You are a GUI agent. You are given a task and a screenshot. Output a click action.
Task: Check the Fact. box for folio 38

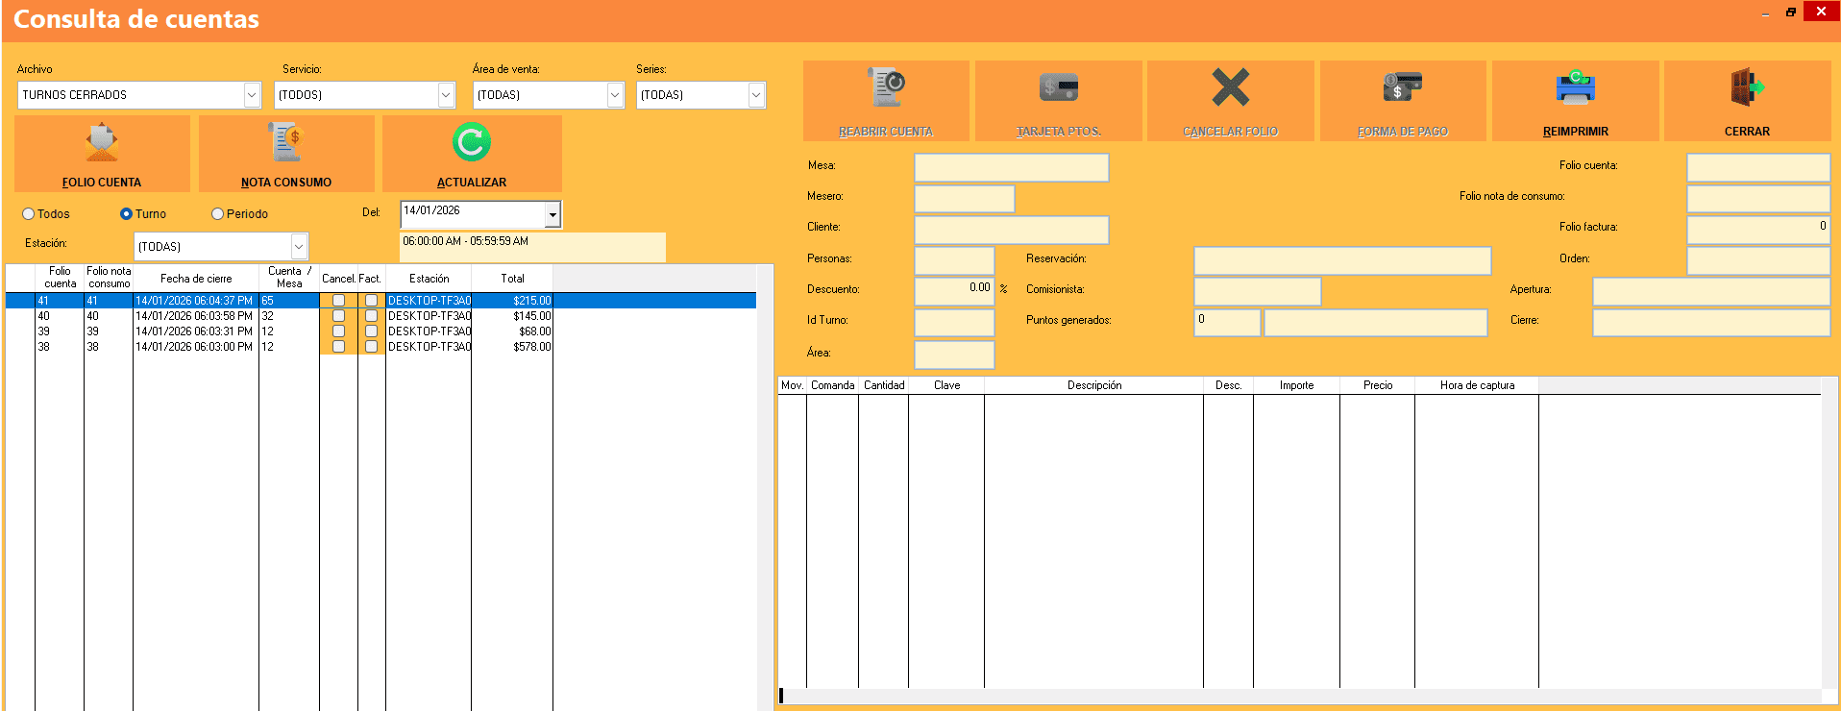[x=371, y=347]
